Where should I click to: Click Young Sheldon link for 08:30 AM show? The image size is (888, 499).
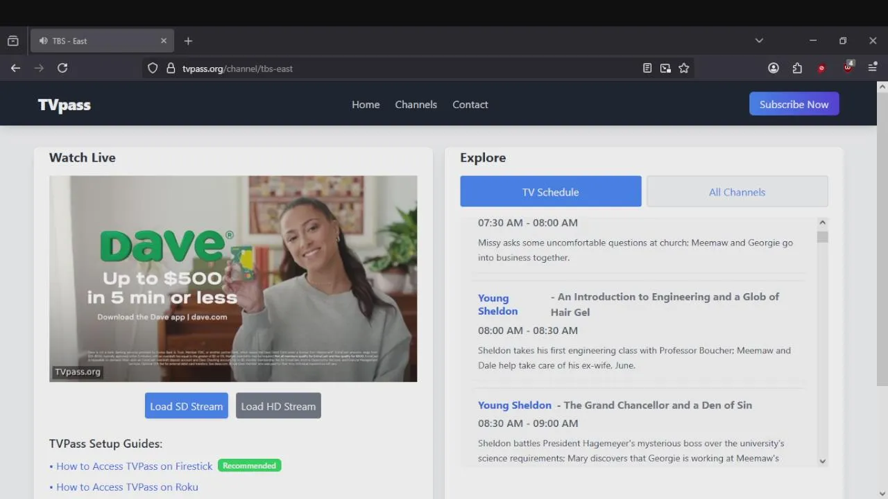pyautogui.click(x=515, y=405)
